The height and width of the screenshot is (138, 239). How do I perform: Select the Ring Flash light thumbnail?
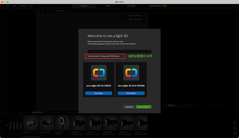coord(62,123)
